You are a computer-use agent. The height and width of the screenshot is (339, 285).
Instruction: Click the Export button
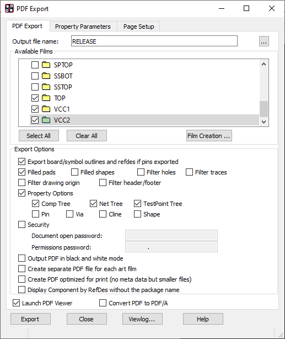[30, 319]
